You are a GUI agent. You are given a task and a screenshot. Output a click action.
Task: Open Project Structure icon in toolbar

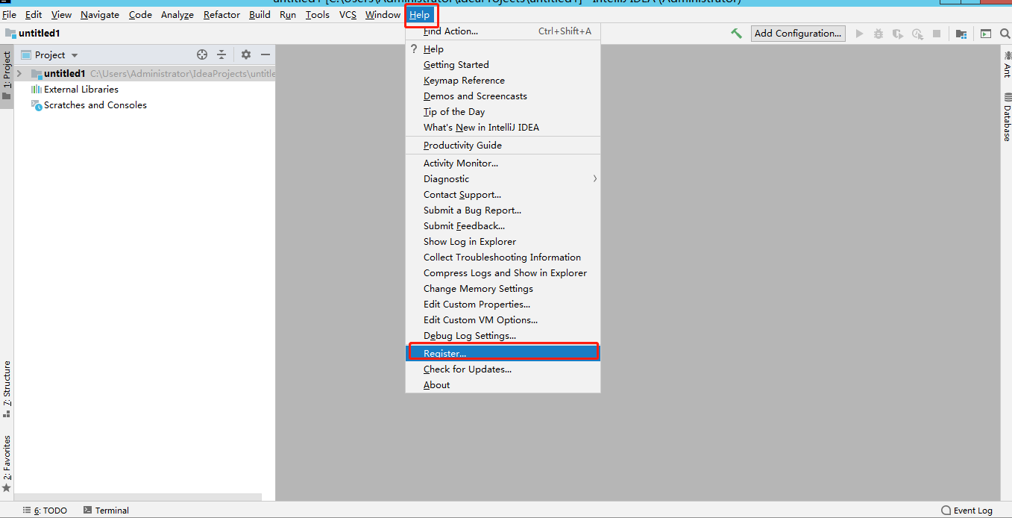click(961, 34)
